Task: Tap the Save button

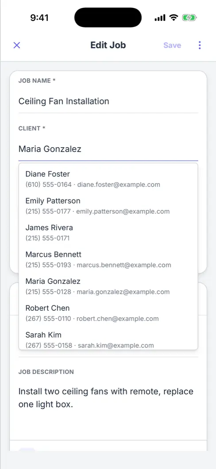Action: coord(172,45)
